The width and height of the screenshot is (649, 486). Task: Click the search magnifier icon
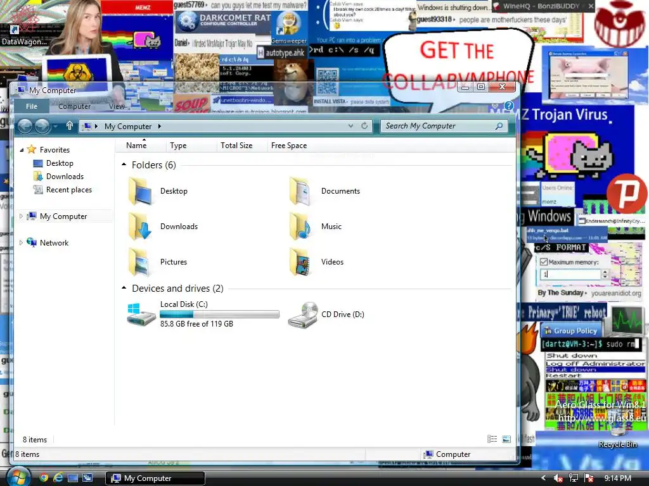click(x=499, y=126)
